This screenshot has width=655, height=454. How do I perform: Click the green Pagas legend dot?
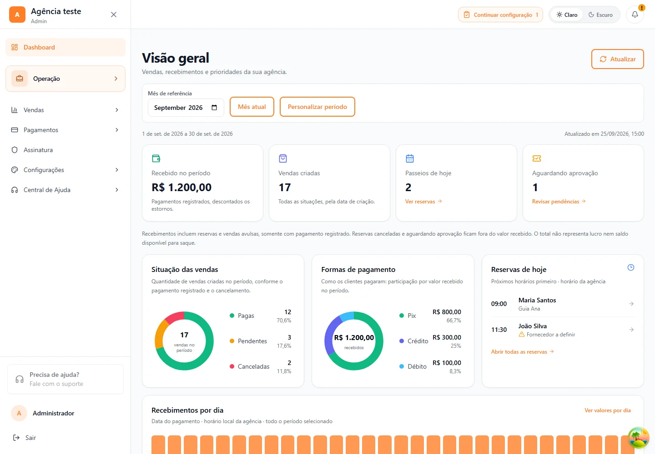click(232, 316)
